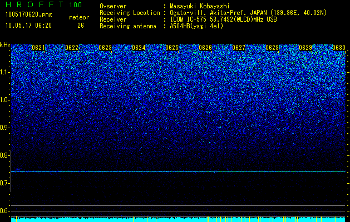Click the 0.6 frequency axis label
The image size is (350, 222).
[x=4, y=211]
